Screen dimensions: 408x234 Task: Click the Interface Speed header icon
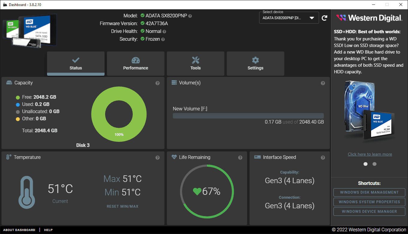coord(257,157)
